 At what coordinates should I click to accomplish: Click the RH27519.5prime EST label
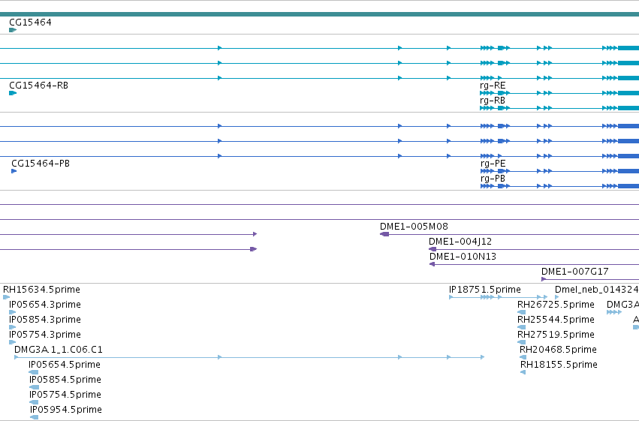point(556,335)
